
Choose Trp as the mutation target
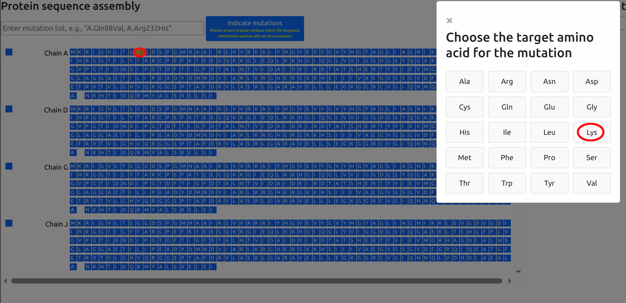tap(507, 183)
